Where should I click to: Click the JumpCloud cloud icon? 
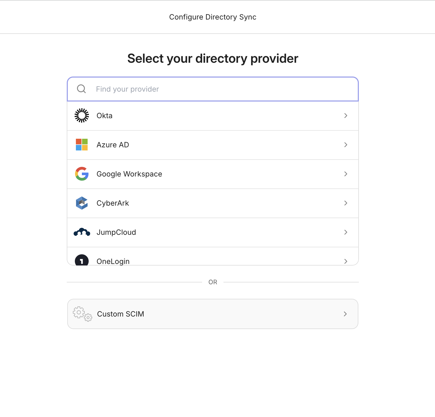(81, 232)
